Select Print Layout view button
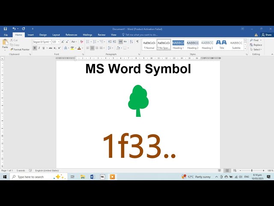The image size is (274, 206). pyautogui.click(x=227, y=170)
